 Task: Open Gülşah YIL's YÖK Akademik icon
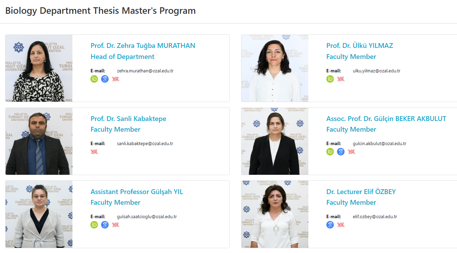click(x=116, y=225)
